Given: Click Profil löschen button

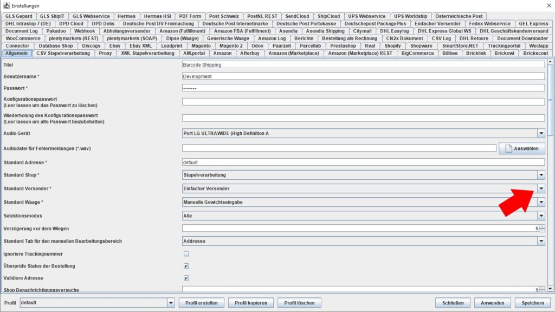Looking at the screenshot, I should tap(299, 303).
